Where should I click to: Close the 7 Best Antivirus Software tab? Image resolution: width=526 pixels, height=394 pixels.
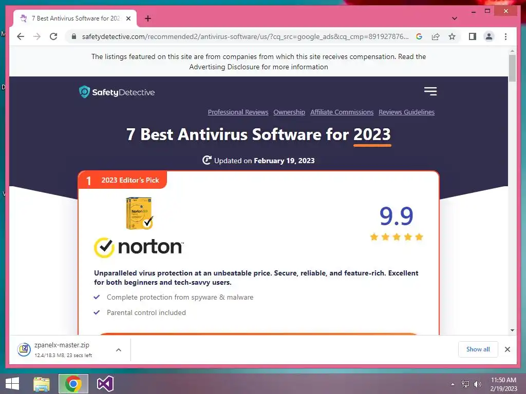[x=128, y=18]
